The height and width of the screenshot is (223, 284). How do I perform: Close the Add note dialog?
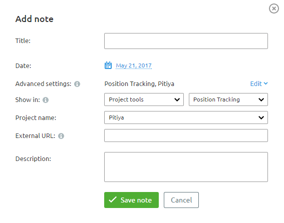click(x=273, y=8)
